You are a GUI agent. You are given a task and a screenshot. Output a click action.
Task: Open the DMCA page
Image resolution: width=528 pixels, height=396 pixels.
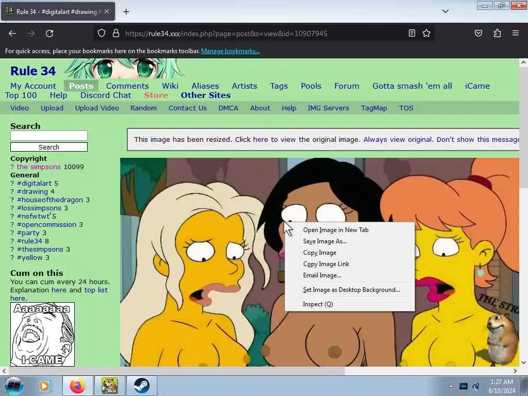(x=228, y=108)
